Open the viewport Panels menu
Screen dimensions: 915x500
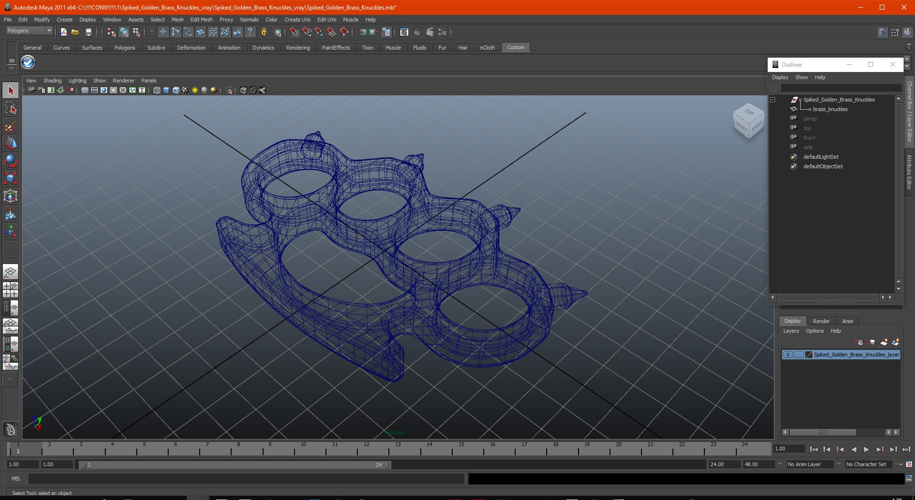(x=149, y=81)
